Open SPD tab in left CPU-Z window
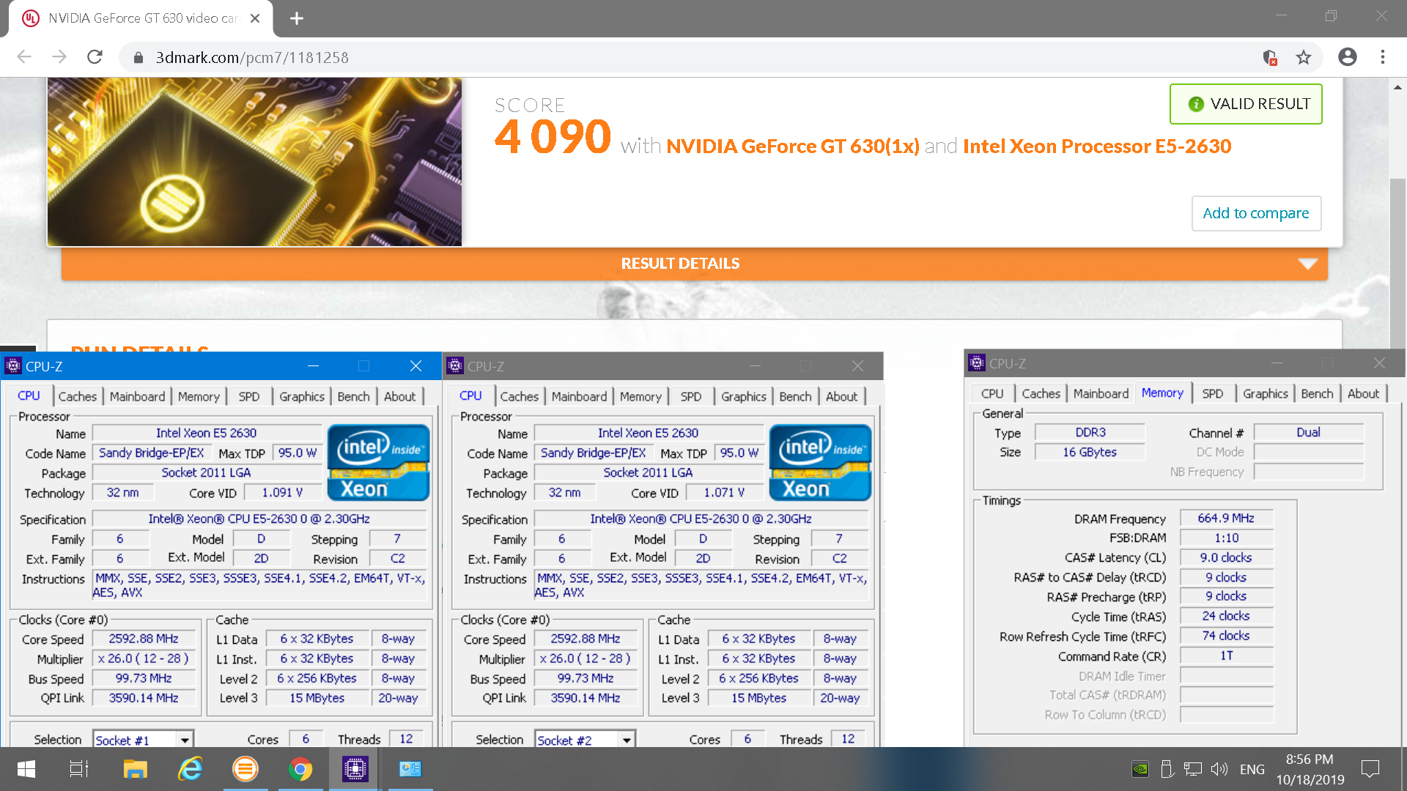This screenshot has width=1407, height=791. pos(249,396)
